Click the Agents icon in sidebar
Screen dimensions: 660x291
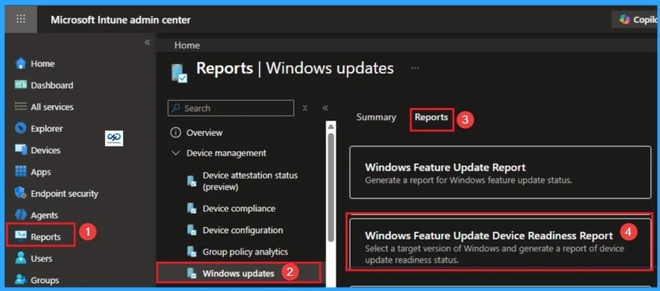pos(20,215)
